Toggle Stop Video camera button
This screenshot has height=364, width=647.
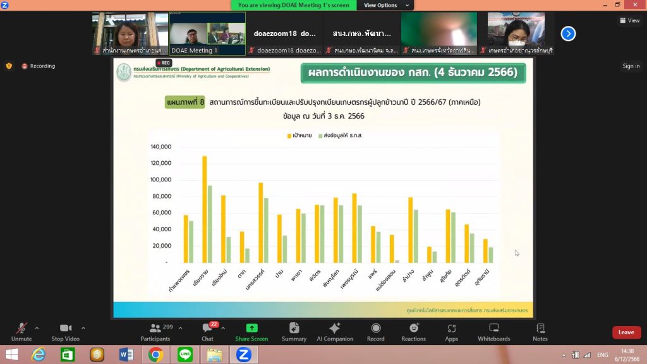click(65, 332)
